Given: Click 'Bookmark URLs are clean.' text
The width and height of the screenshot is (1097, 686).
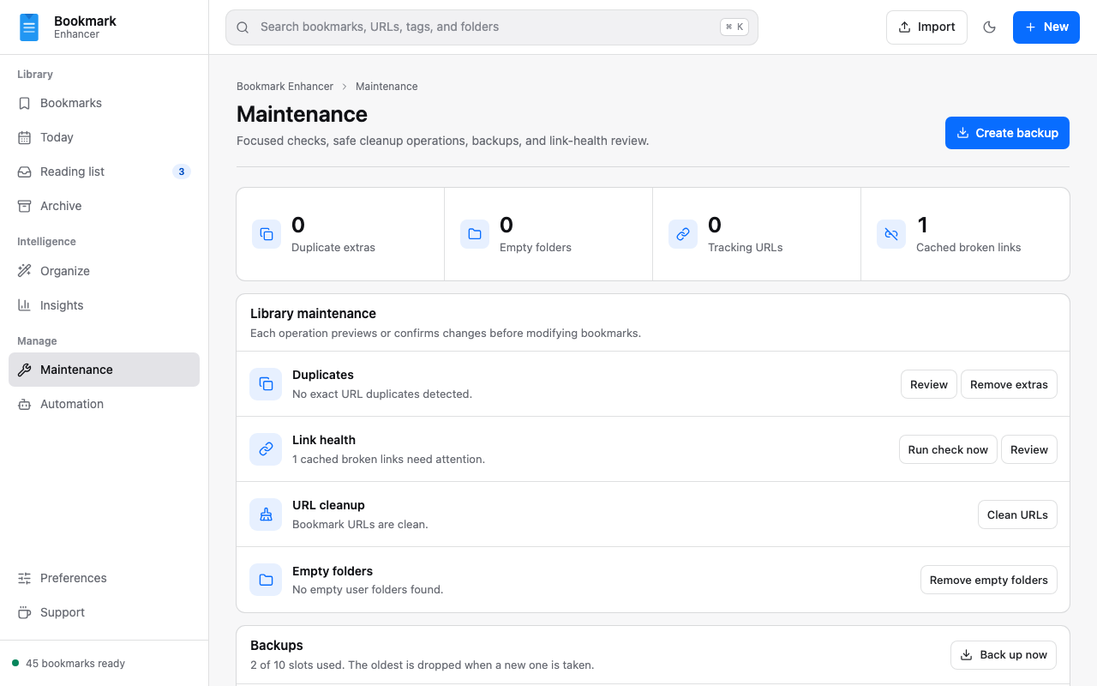Looking at the screenshot, I should click(360, 525).
